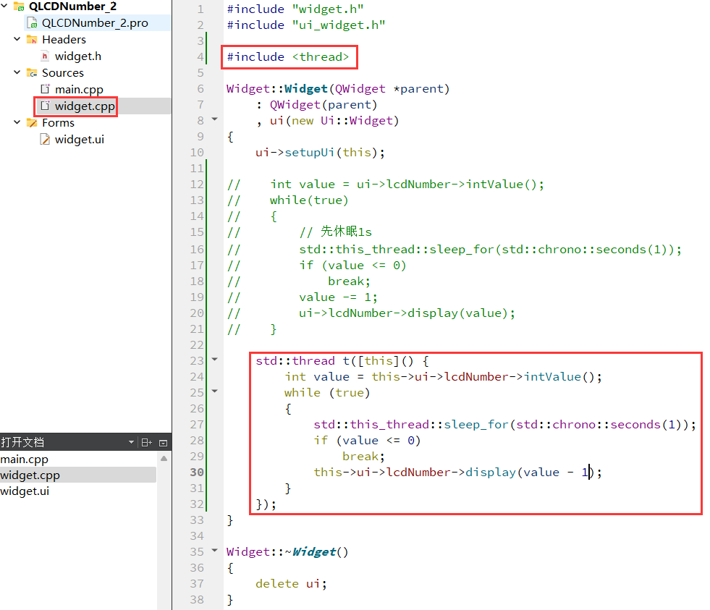Viewport: 710px width, 610px height.
Task: Select widget.ui in the Forms folder
Action: click(x=79, y=140)
